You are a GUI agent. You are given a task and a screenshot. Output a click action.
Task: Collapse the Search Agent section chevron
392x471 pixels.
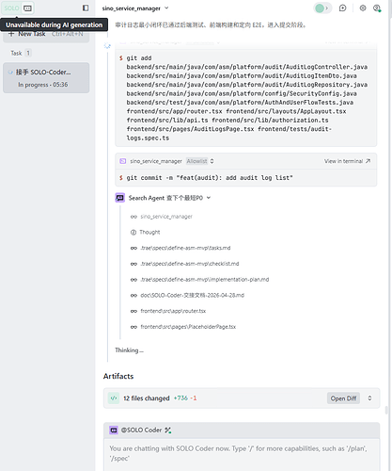209,198
